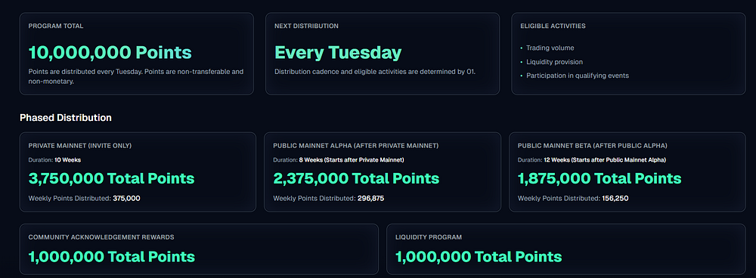Open the Liquidity Program card
The width and height of the screenshot is (756, 278).
tap(566, 249)
